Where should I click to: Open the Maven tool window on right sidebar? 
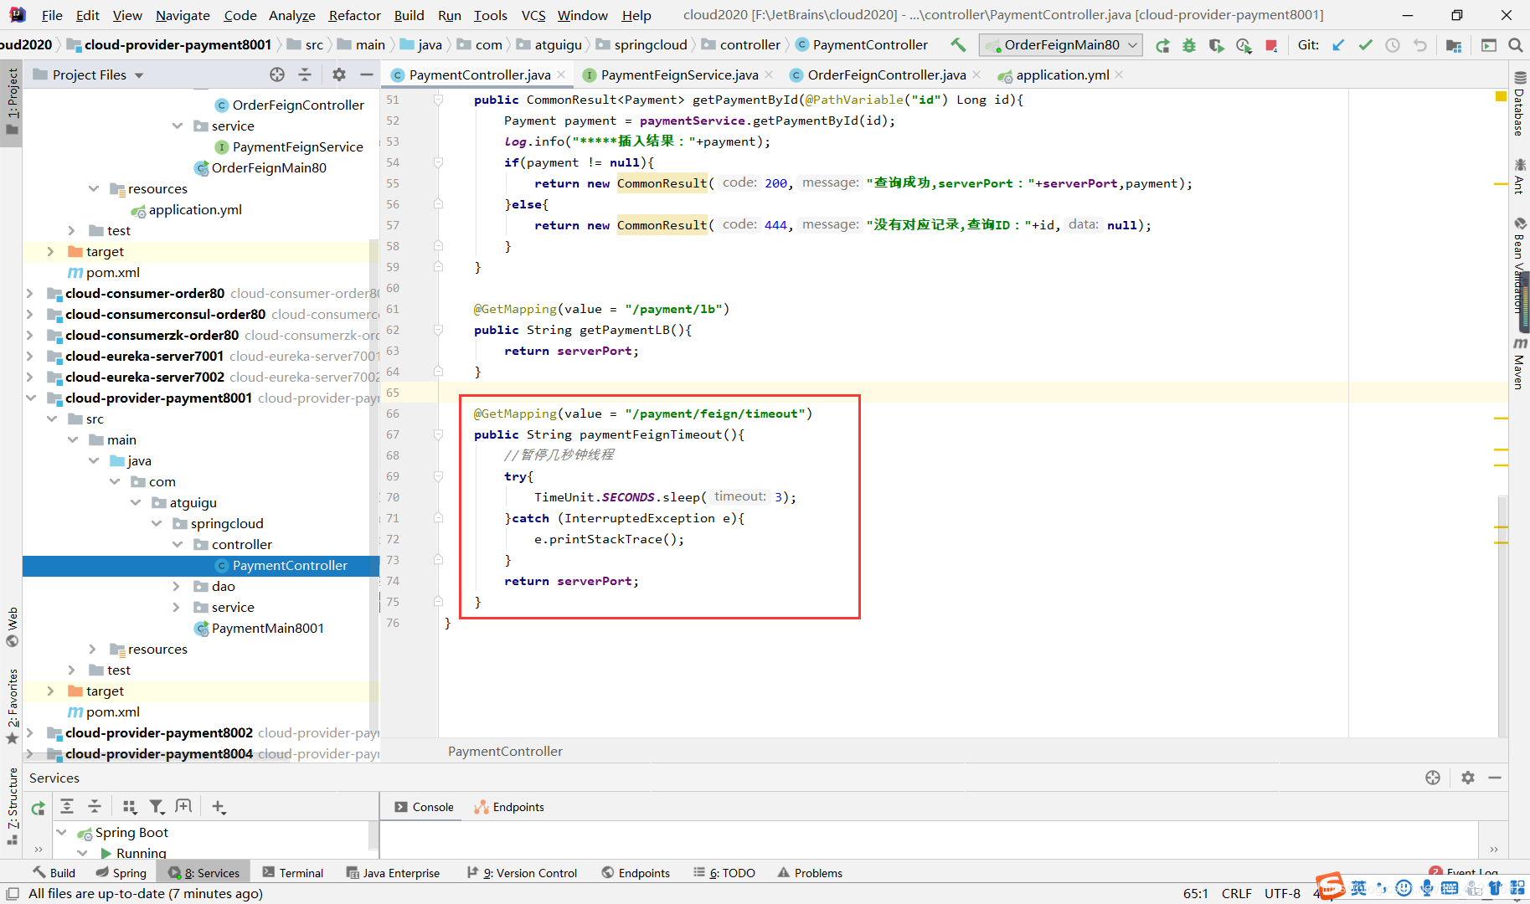click(x=1519, y=363)
